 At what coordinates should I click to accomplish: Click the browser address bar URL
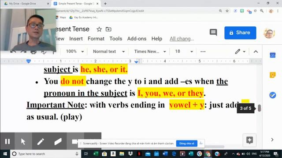[100, 11]
